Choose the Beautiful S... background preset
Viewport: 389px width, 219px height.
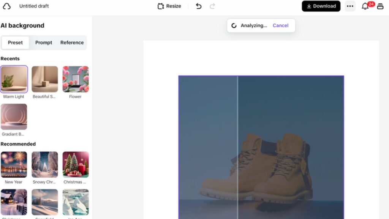[45, 79]
